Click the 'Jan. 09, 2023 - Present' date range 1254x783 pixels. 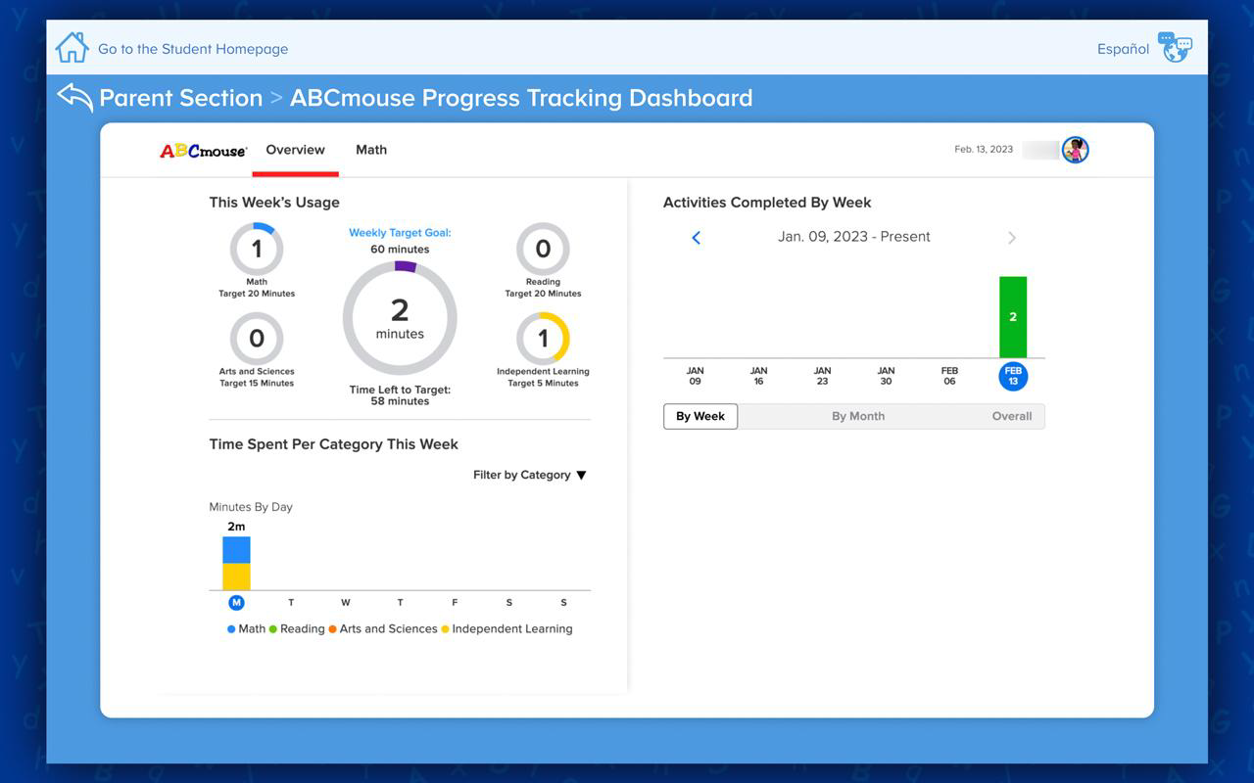pyautogui.click(x=854, y=237)
